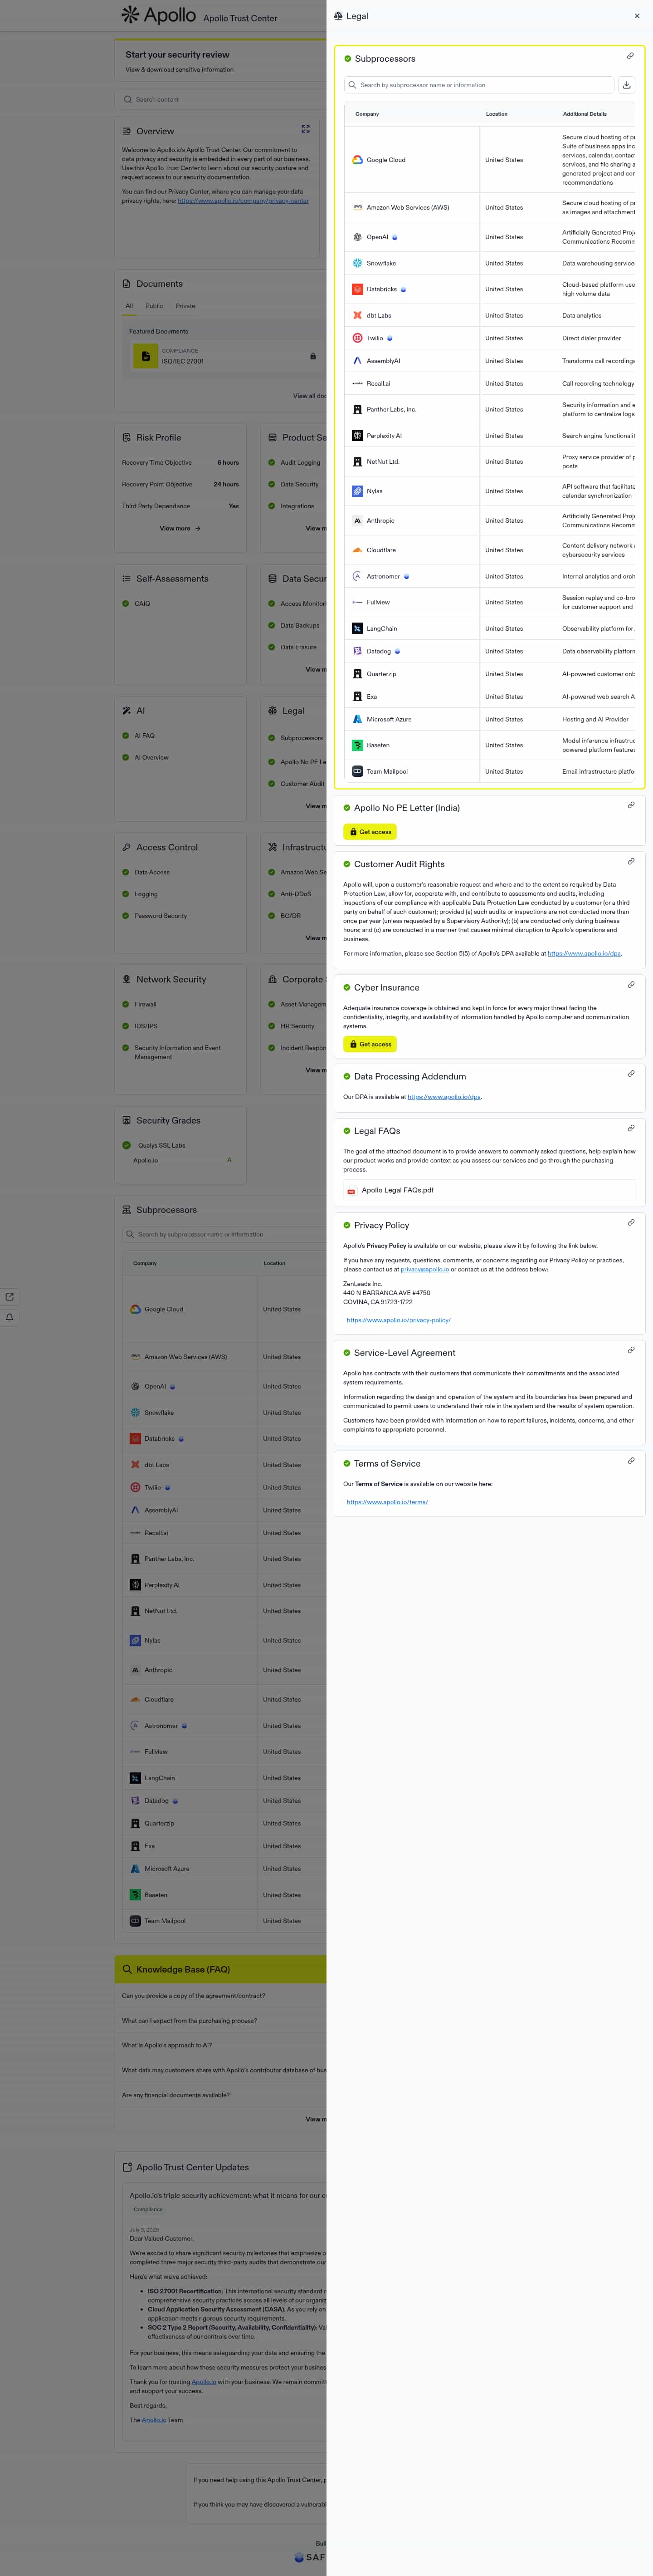The height and width of the screenshot is (2576, 653).
Task: Click Cloudflare logo in Legal panel table
Action: (357, 550)
